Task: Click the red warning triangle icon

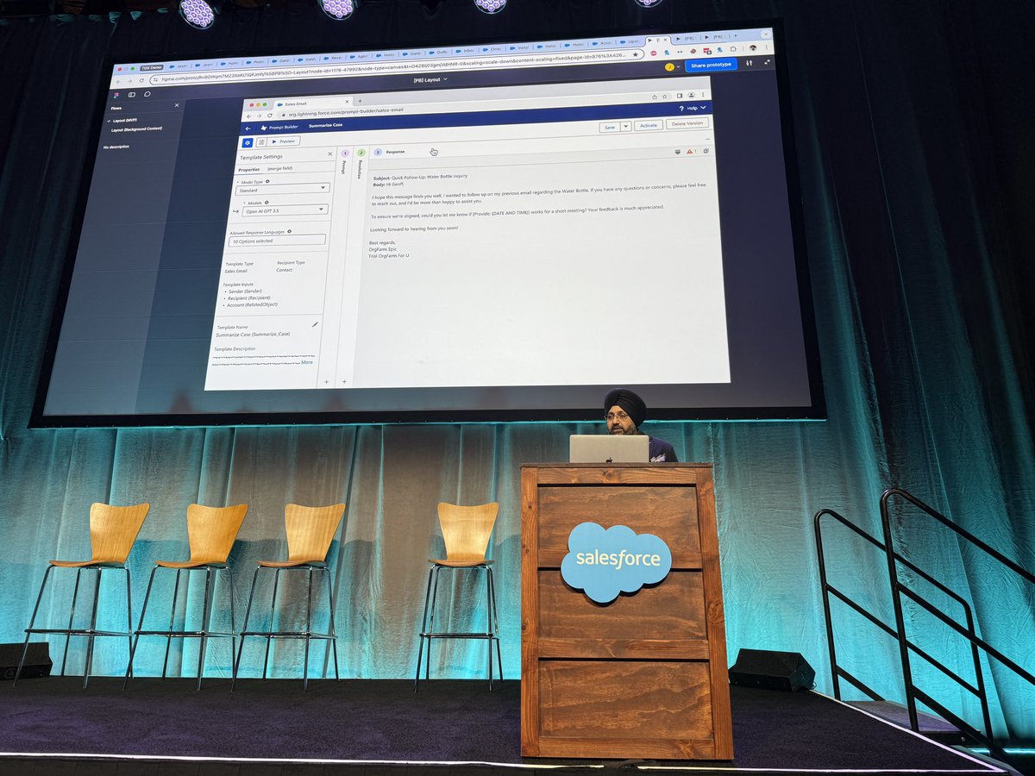Action: (690, 151)
